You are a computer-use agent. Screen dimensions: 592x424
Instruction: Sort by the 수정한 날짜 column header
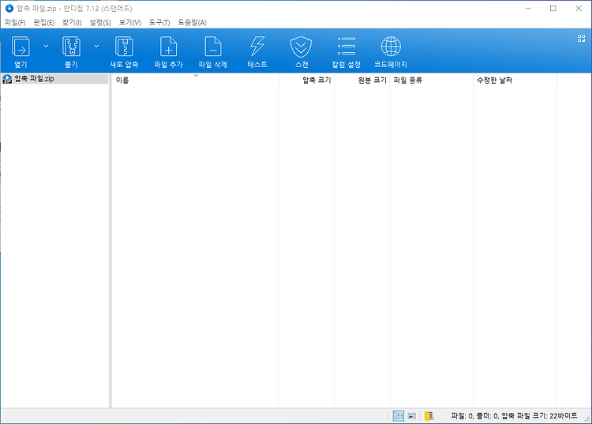pos(515,80)
